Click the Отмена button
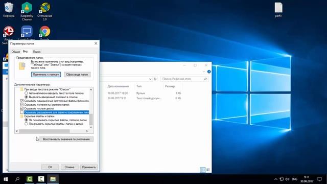The height and width of the screenshot is (184, 327). (x=69, y=167)
